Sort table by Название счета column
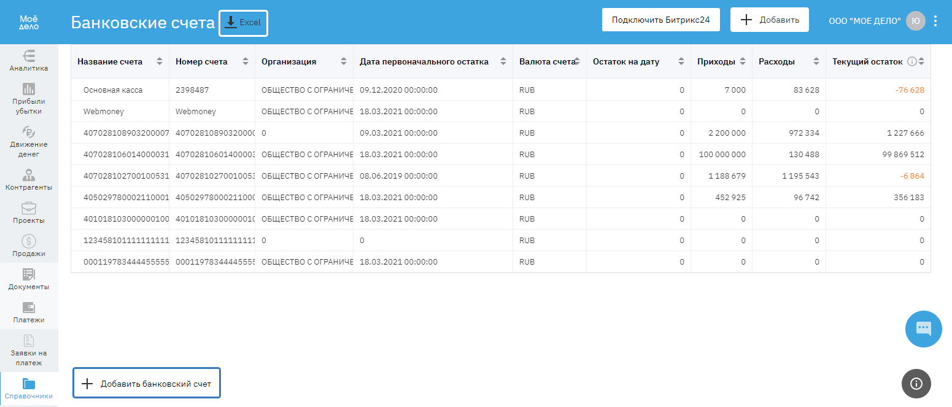This screenshot has width=952, height=407. coord(160,61)
